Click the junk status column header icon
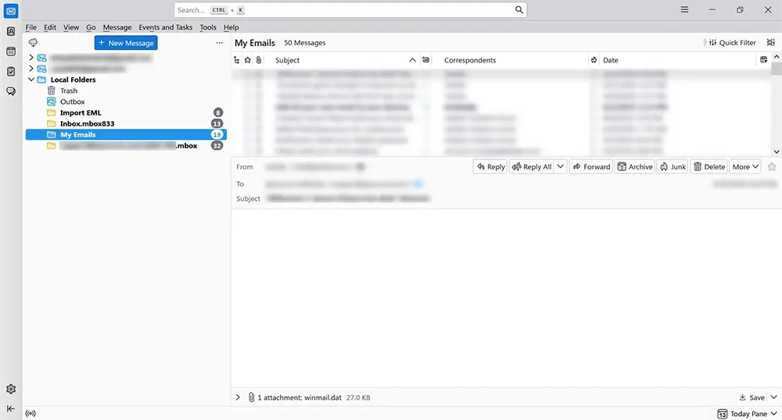 click(x=594, y=60)
